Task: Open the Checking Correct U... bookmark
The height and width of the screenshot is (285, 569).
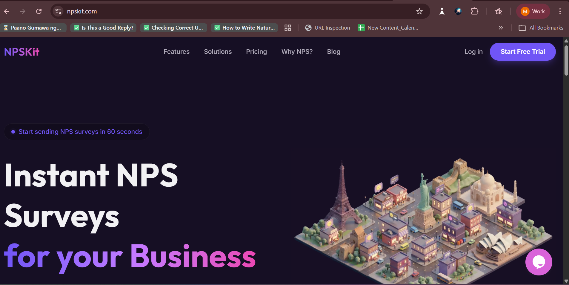Action: click(x=173, y=28)
